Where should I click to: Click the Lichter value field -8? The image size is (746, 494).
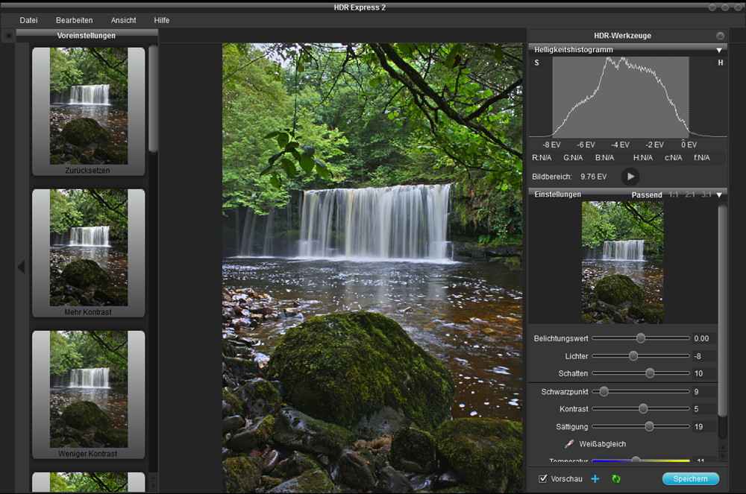coord(704,356)
